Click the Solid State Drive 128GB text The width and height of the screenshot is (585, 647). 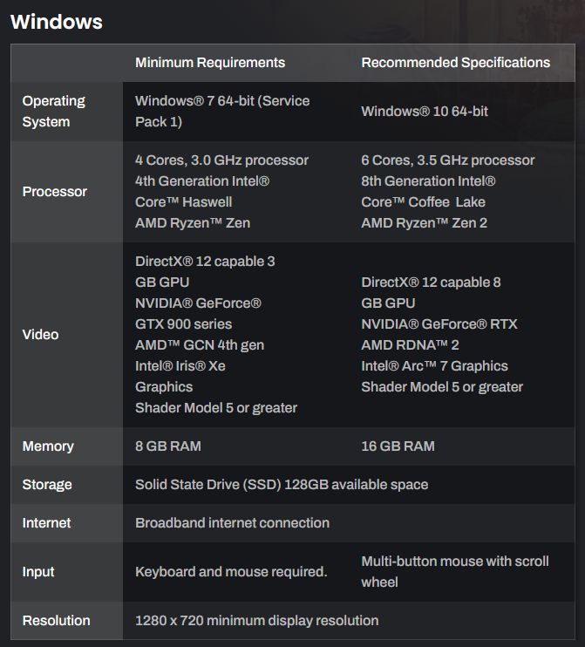point(282,485)
